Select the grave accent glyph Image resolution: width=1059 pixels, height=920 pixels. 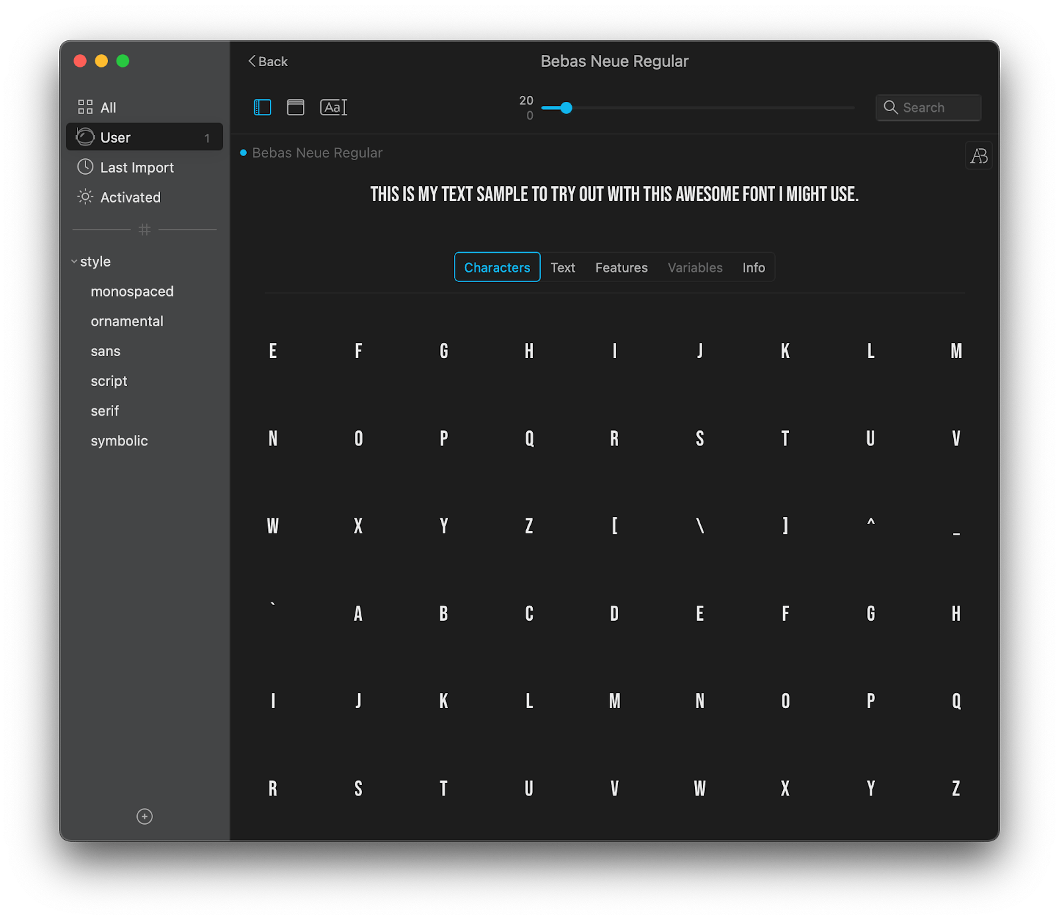tap(273, 604)
